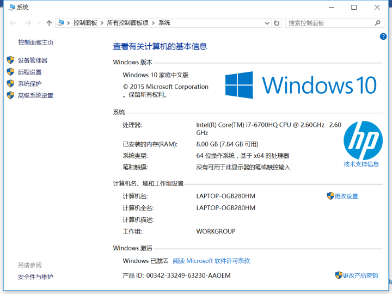Viewport: 392px width, 294px height.
Task: Click the 更改产品密钥 link
Action: (360, 275)
